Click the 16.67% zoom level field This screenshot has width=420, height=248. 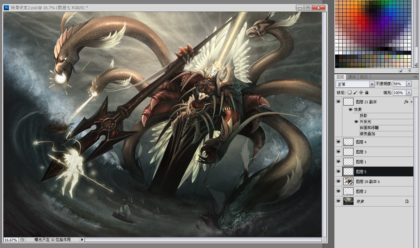click(11, 240)
